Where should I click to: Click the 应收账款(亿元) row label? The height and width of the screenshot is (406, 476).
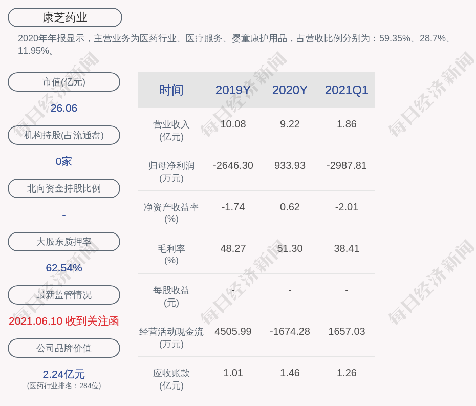point(171,379)
